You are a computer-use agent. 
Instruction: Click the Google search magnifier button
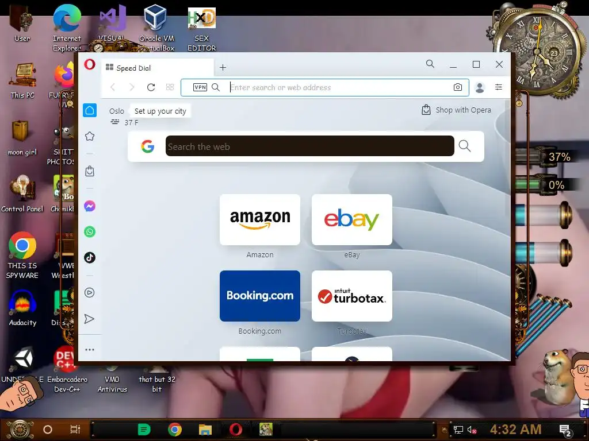[x=465, y=146]
